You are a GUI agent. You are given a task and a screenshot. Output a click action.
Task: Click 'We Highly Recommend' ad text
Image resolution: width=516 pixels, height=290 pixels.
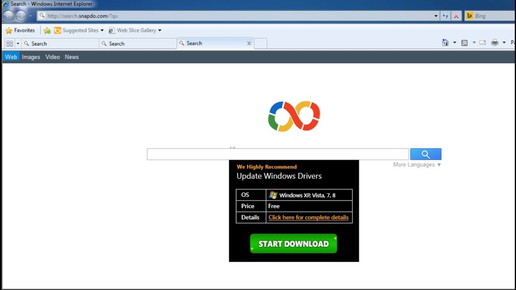pyautogui.click(x=266, y=167)
